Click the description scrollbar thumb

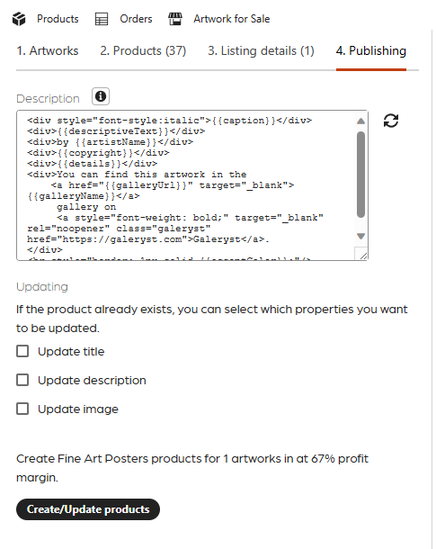360,175
